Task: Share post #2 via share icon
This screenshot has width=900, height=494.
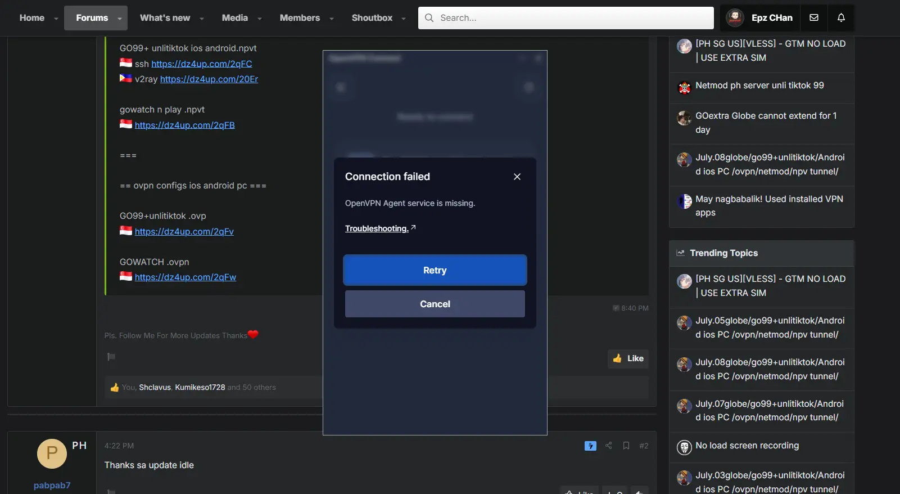Action: click(608, 446)
